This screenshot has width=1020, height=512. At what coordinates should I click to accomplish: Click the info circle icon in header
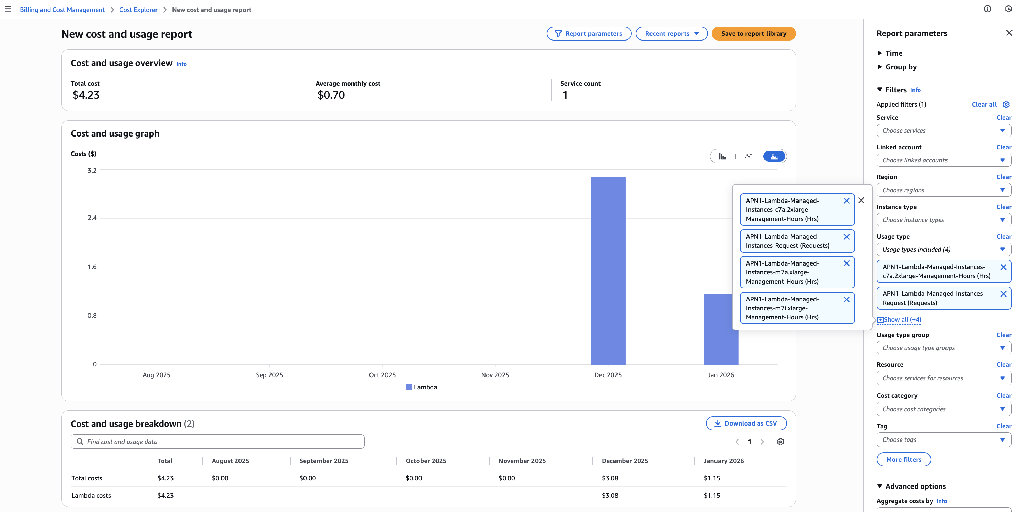987,9
